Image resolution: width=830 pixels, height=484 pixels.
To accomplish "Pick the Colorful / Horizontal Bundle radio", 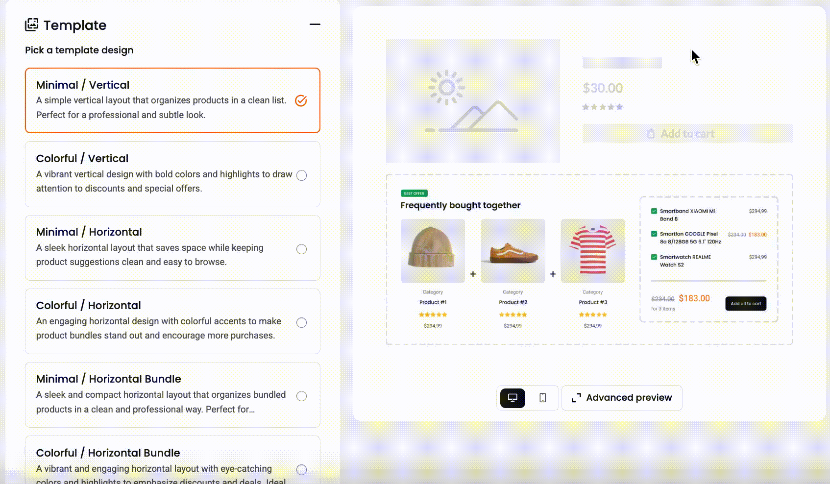I will pos(302,470).
